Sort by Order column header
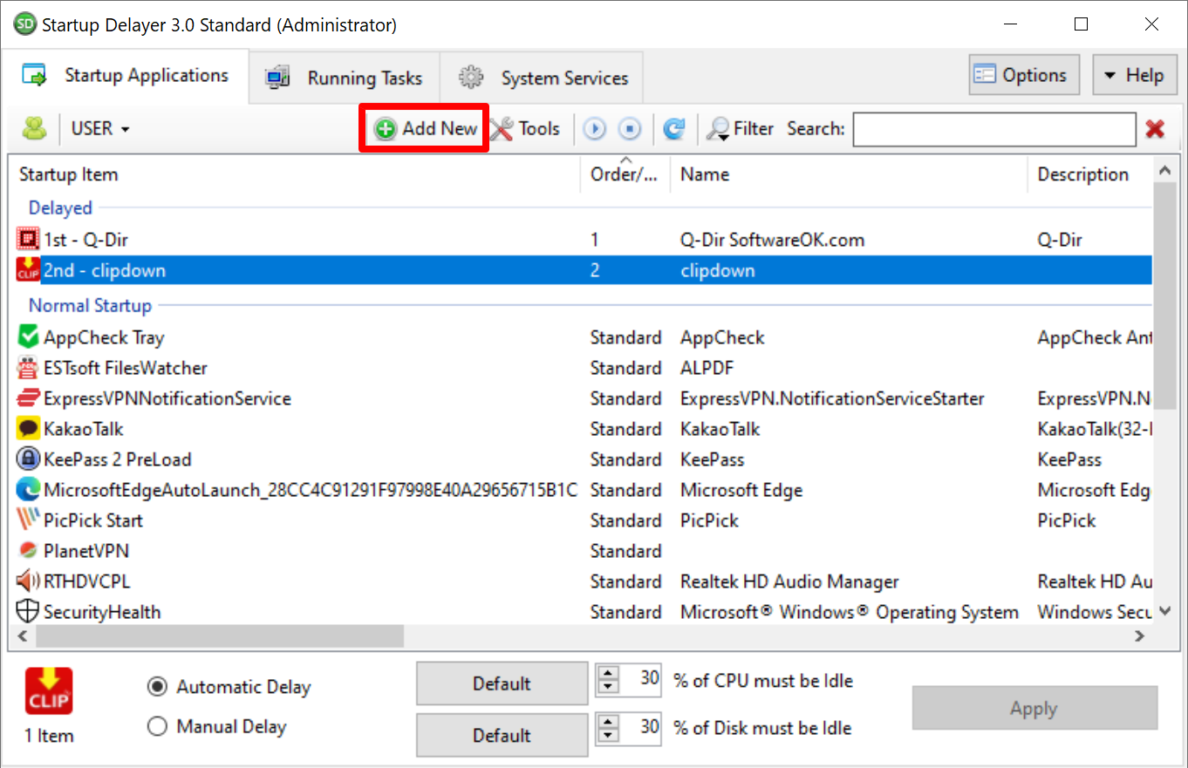This screenshot has height=768, width=1188. 625,174
